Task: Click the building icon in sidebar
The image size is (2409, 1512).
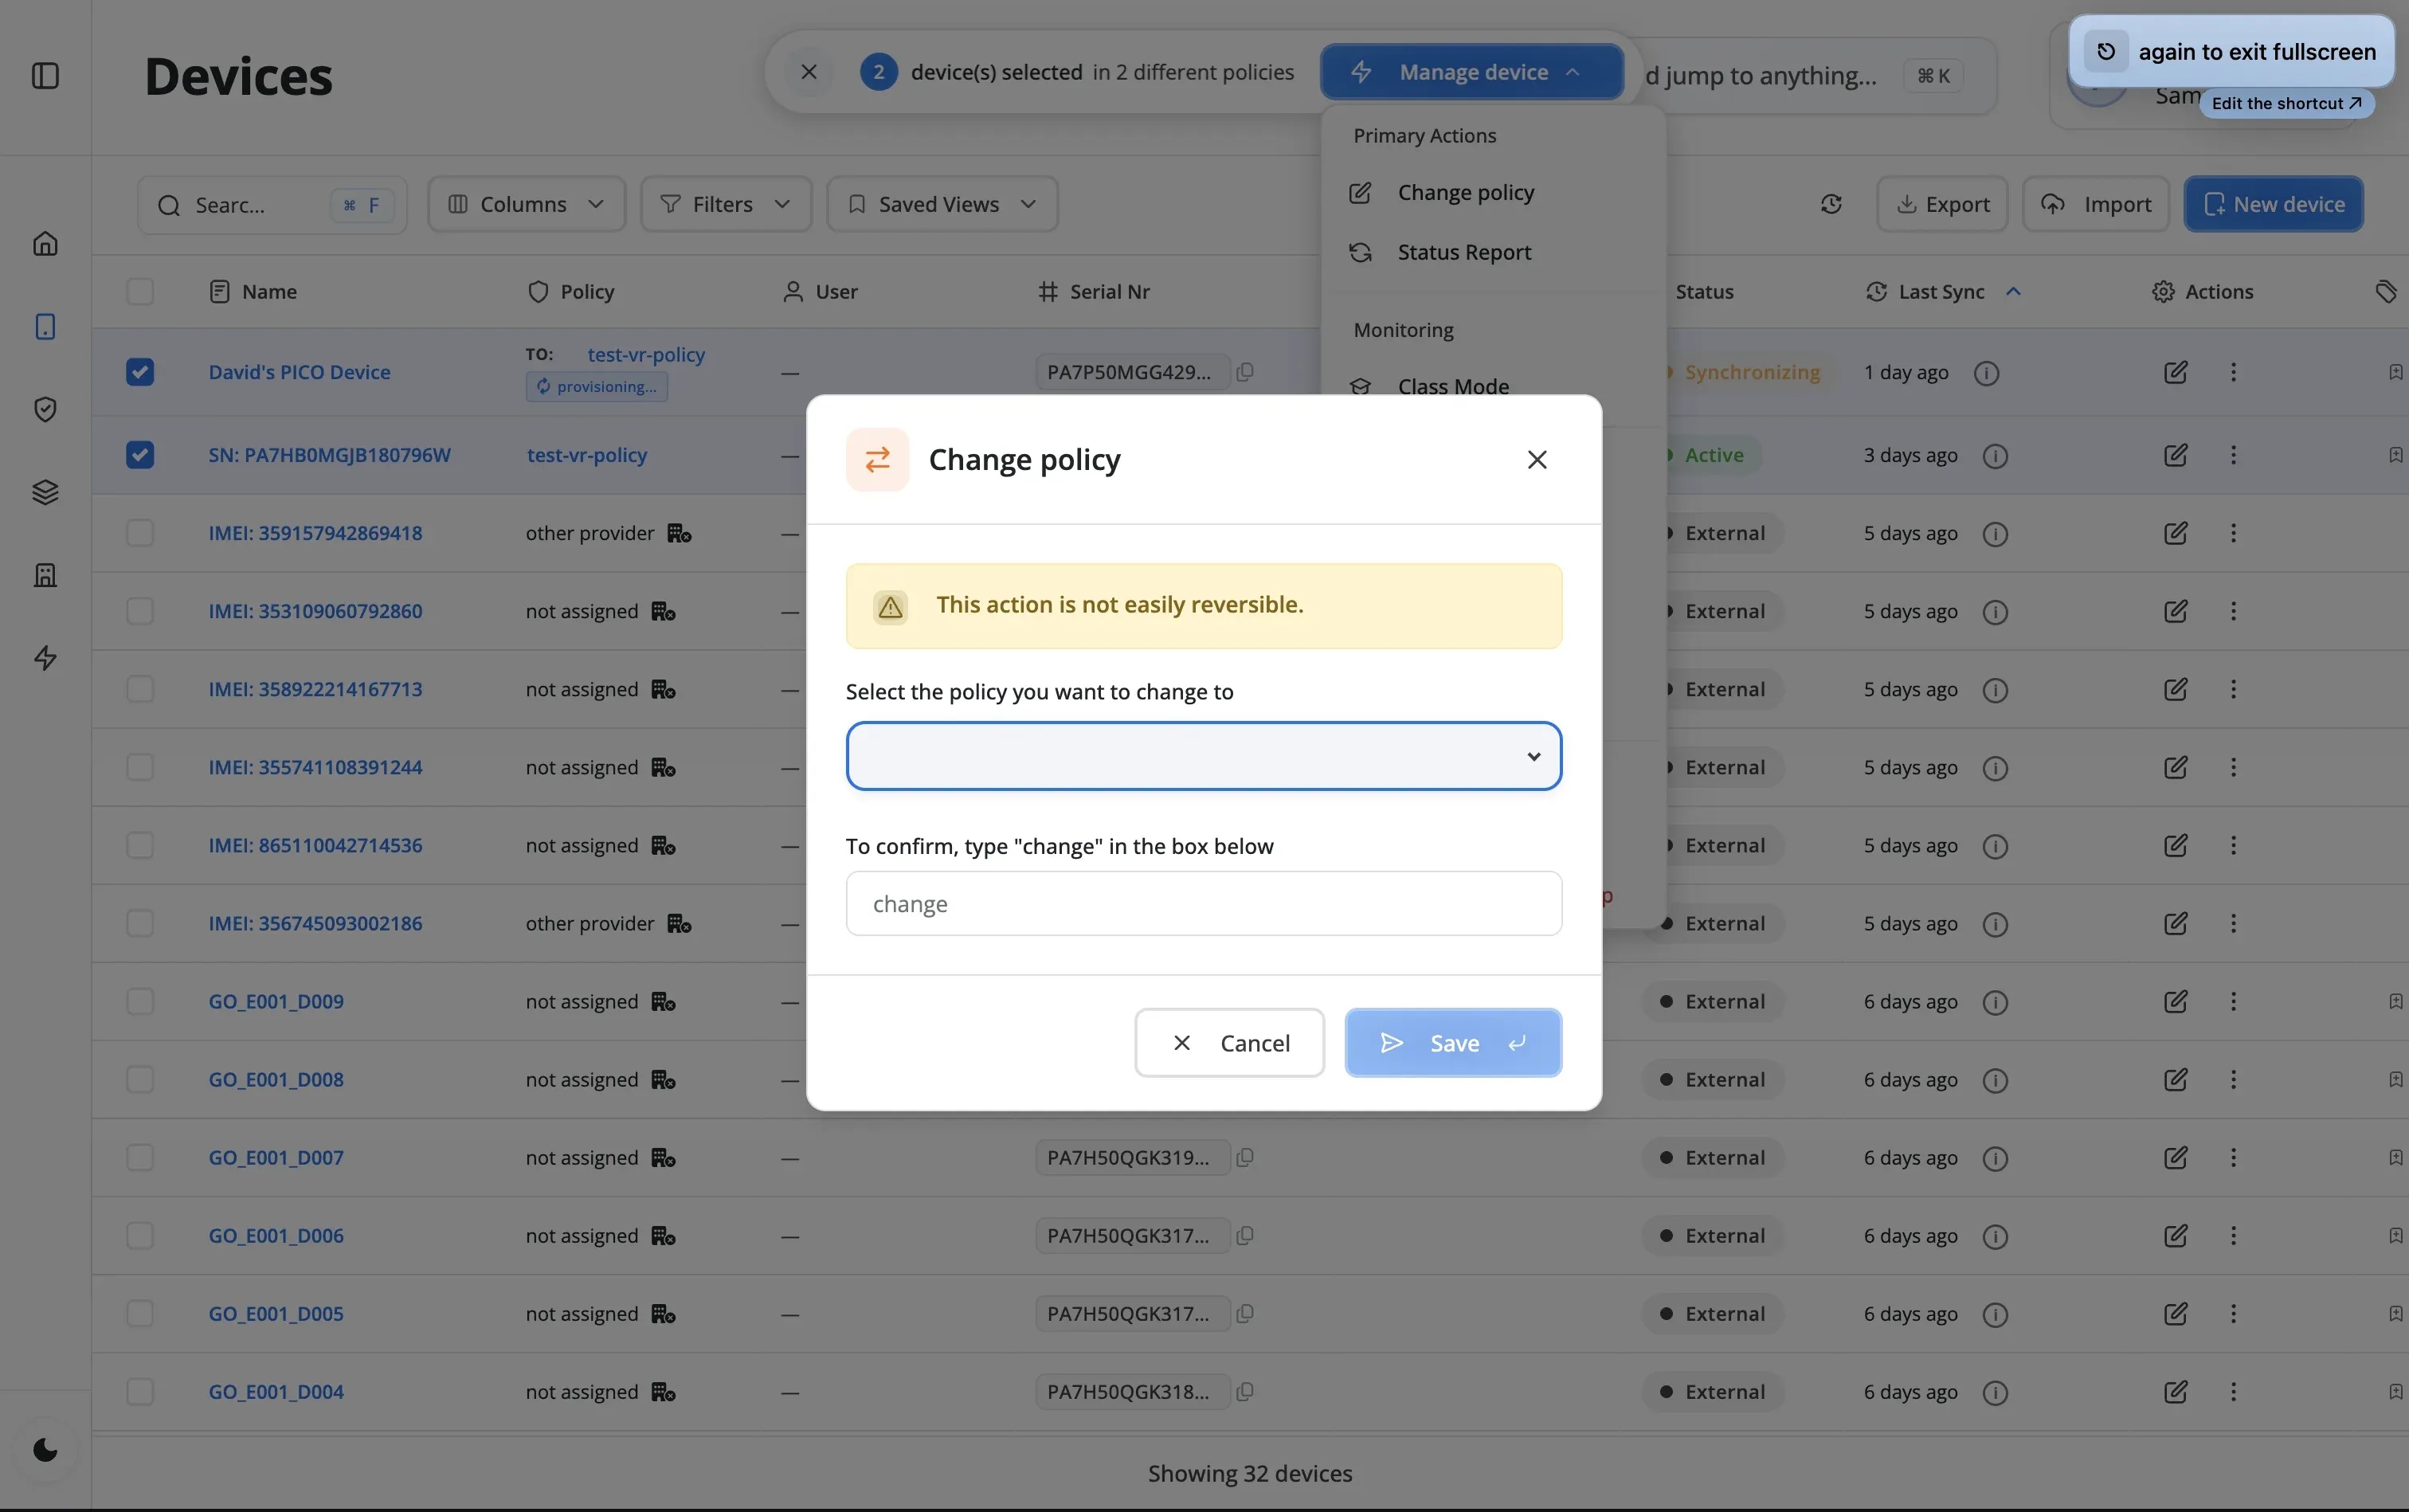Action: 45,575
